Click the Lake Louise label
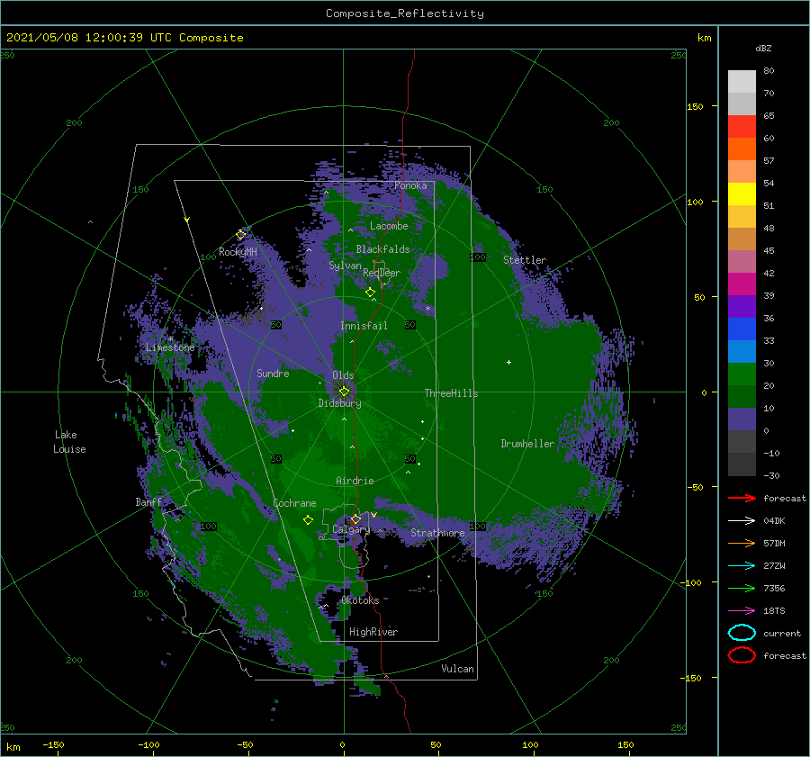The width and height of the screenshot is (810, 757). [x=69, y=442]
